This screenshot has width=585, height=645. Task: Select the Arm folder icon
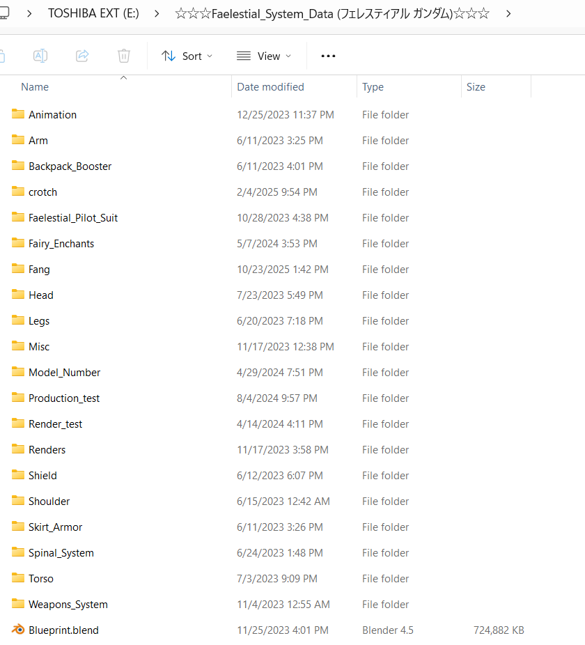click(17, 140)
